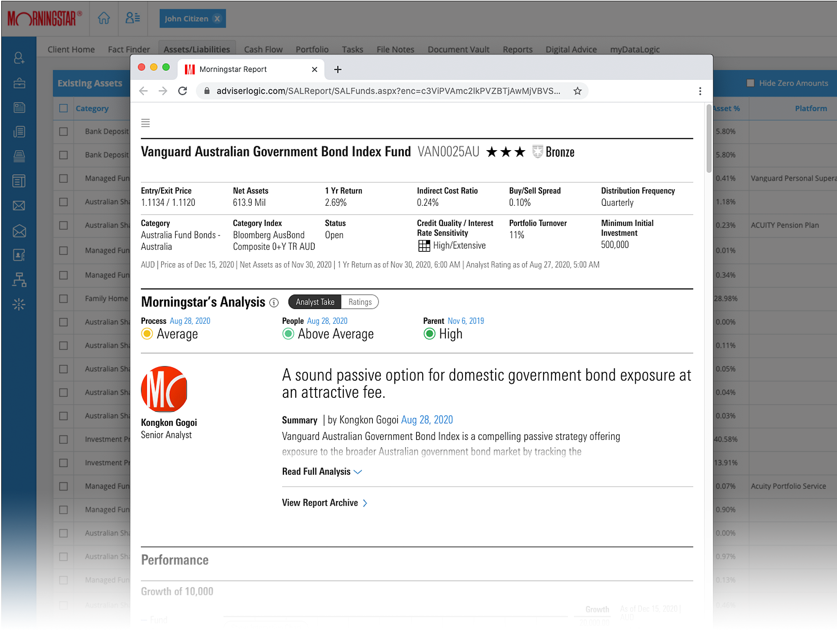Open briefcase icon in left sidebar
The image size is (837, 632).
tap(19, 83)
